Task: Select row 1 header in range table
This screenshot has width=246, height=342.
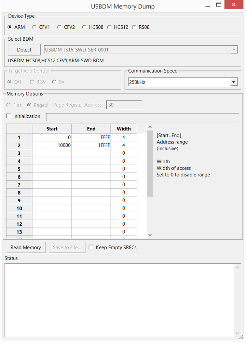Action: click(x=19, y=137)
